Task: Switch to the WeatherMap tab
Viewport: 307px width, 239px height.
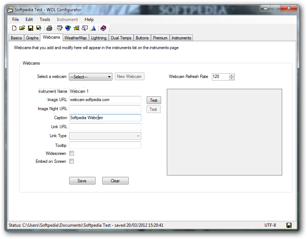Action: 75,38
